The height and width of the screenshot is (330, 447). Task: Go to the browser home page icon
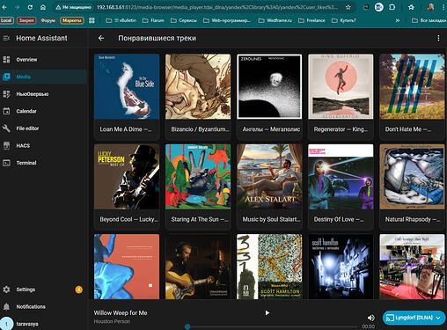pyautogui.click(x=43, y=7)
